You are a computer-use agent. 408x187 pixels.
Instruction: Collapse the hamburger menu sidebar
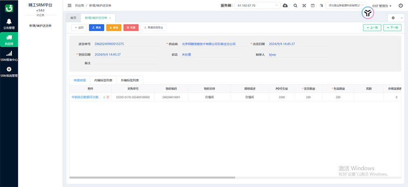click(x=69, y=6)
